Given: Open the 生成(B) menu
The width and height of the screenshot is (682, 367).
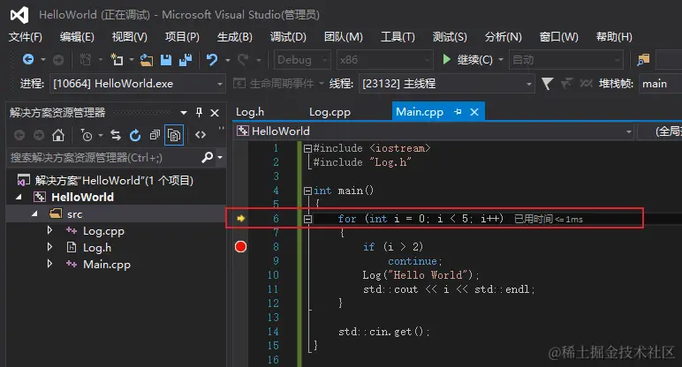Looking at the screenshot, I should (234, 37).
